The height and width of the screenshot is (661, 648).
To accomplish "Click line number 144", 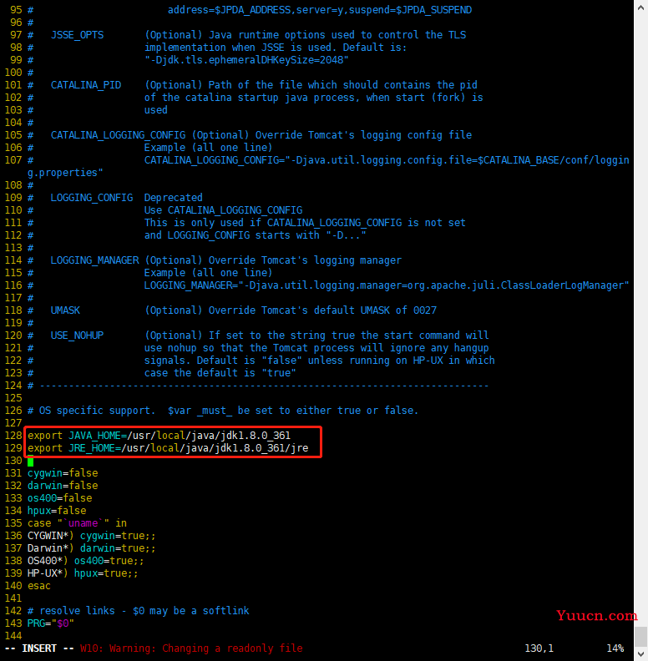I will point(13,636).
